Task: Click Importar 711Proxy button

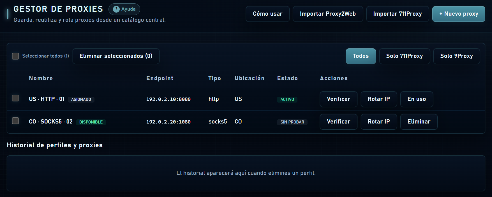Action: point(398,14)
